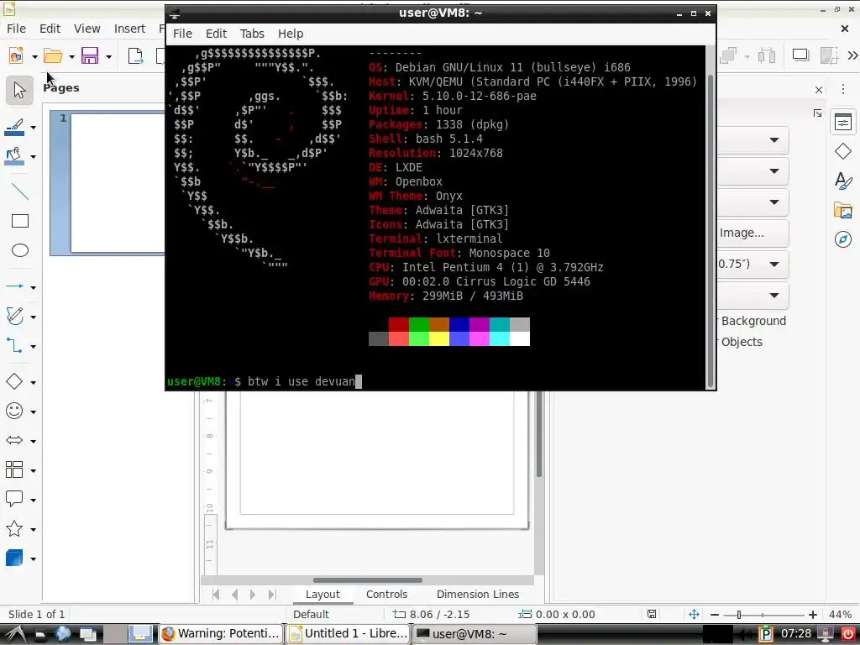Open the Basic Shapes dropdown arrow
Viewport: 860px width, 645px height.
[33, 383]
